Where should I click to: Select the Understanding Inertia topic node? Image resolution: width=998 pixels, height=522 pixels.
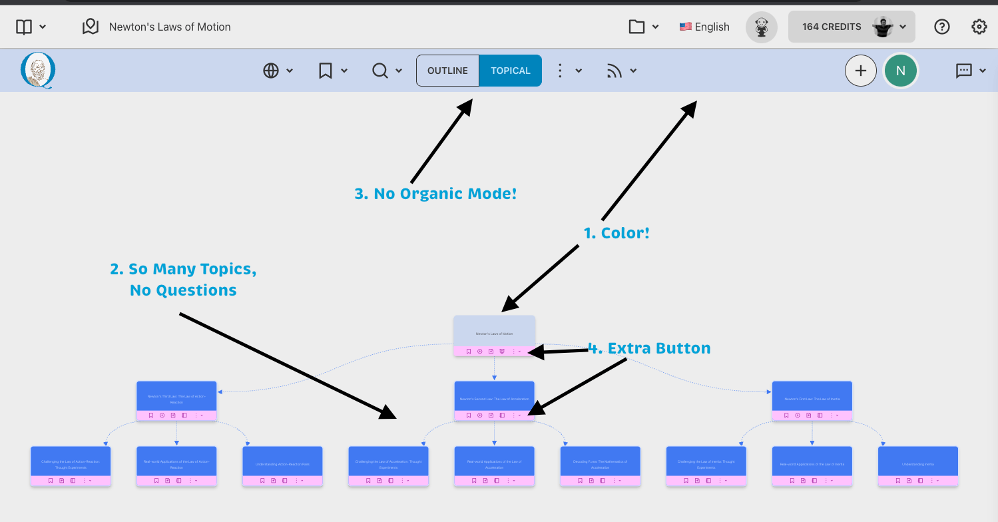pos(917,461)
